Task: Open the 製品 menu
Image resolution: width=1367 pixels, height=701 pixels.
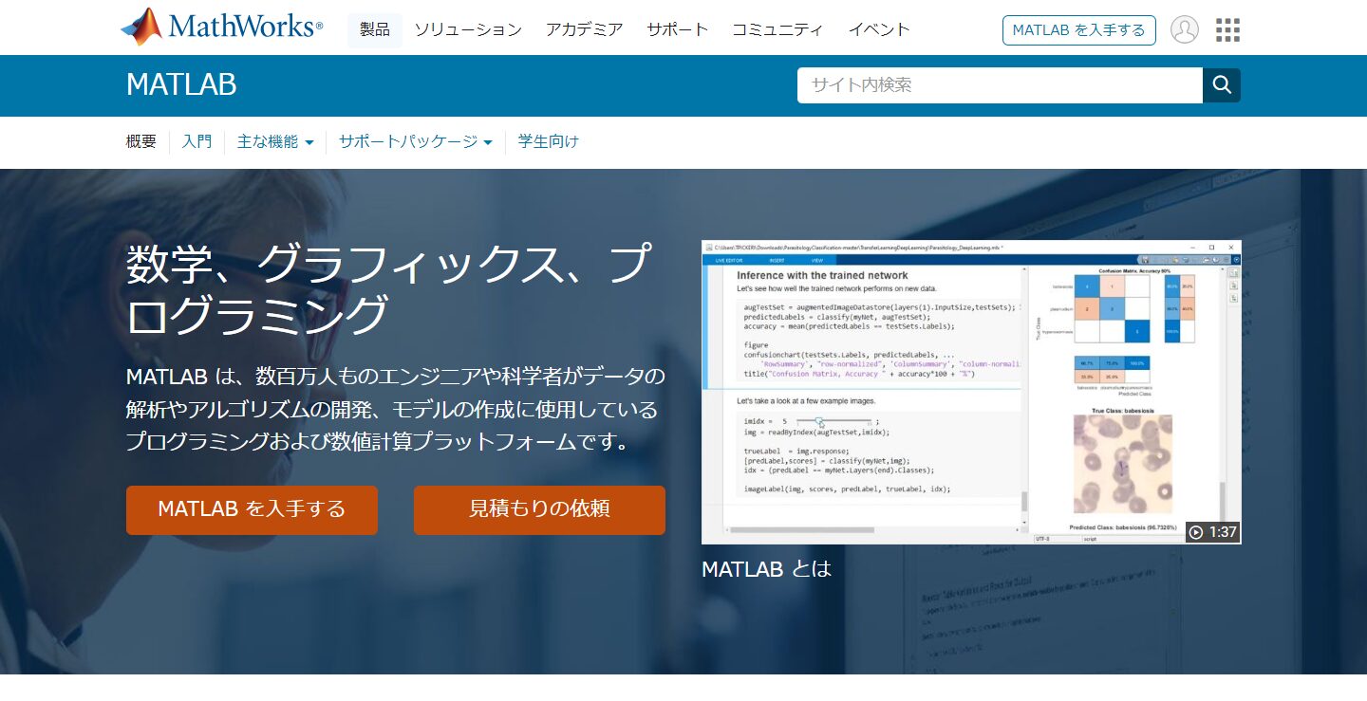Action: coord(375,30)
